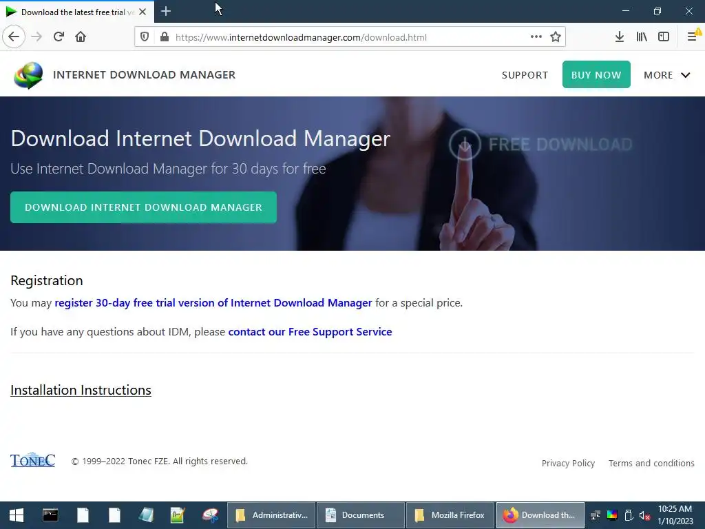Close the Download the latest free trial tab
The height and width of the screenshot is (529, 705).
143,12
